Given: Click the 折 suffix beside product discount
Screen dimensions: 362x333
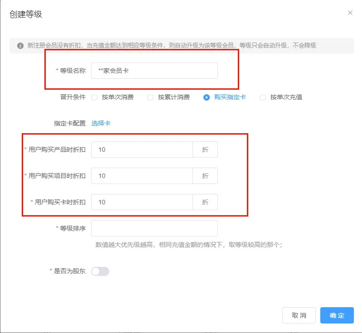Looking at the screenshot, I should point(205,150).
